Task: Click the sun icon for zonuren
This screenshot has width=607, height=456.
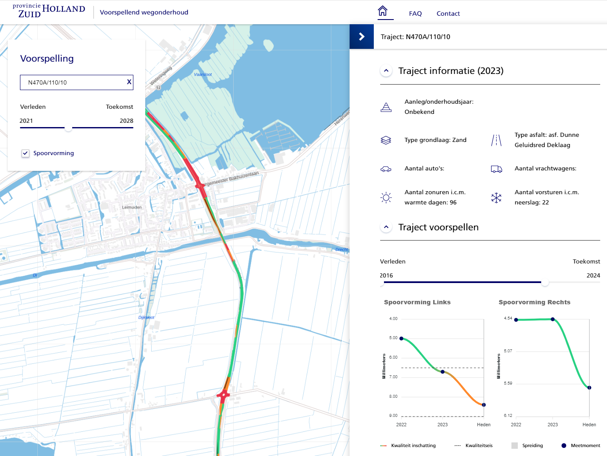Action: 386,198
